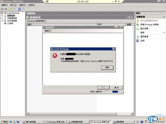Click the blue Help question mark toolbar icon
The width and height of the screenshot is (166, 124).
click(x=20, y=9)
